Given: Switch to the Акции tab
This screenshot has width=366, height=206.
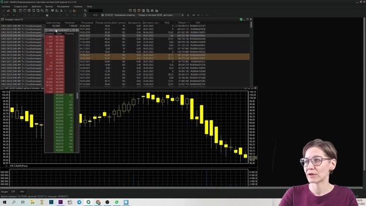Looking at the screenshot, I should pos(5,192).
